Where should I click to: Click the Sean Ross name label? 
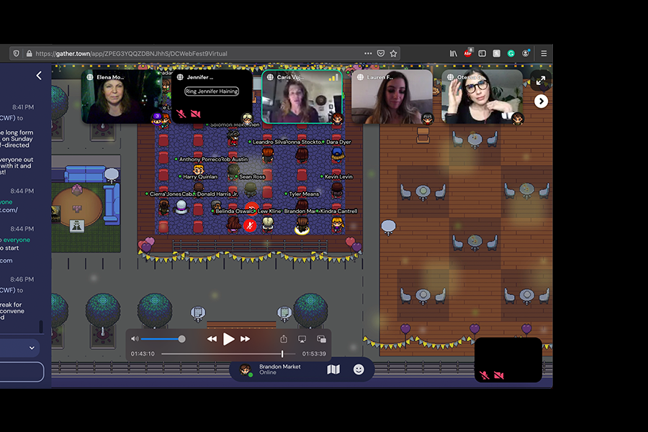point(252,176)
